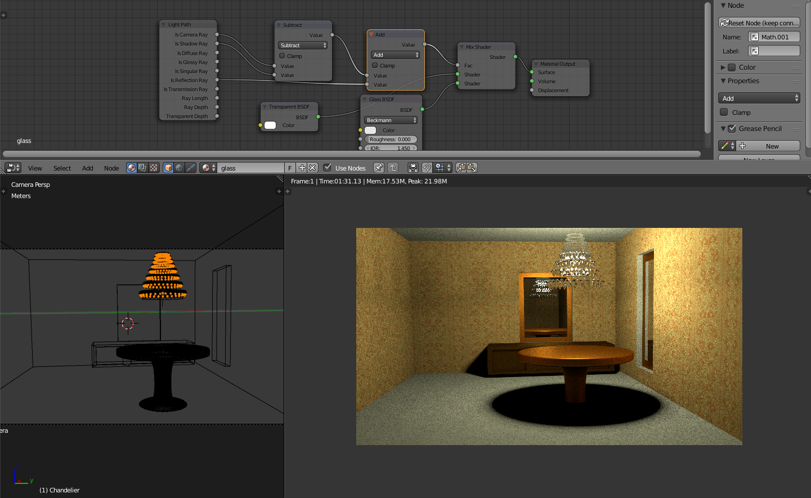Viewport: 811px width, 498px height.
Task: Toggle backdrop auto render icon
Action: click(x=413, y=168)
